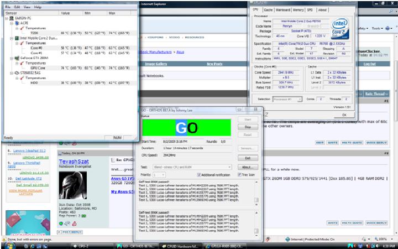398x249 pixels.
Task: Click the Intel Mobile Core 2 Duo chip icon
Action: point(17,38)
